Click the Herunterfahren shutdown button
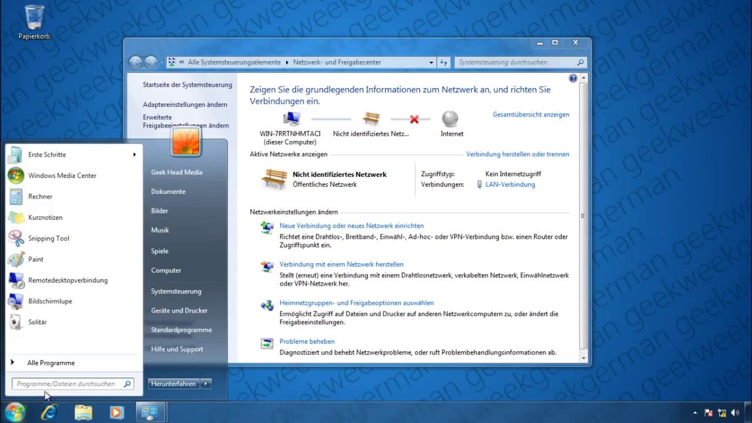Screen dimensions: 752x423 [x=173, y=384]
